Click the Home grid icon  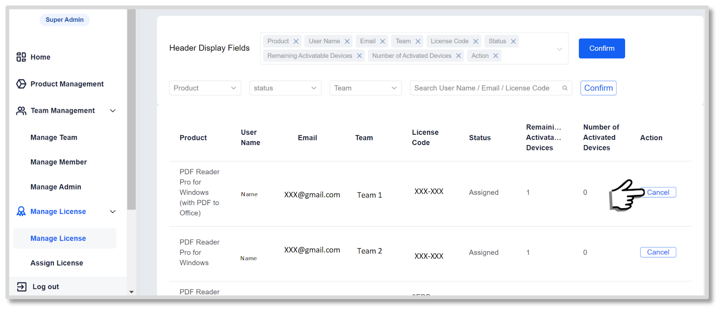[21, 57]
